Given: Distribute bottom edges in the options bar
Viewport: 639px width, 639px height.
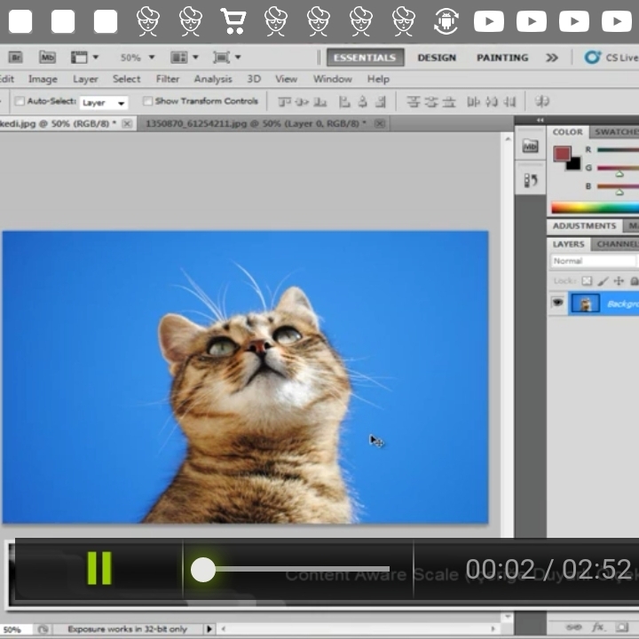Looking at the screenshot, I should pos(449,101).
